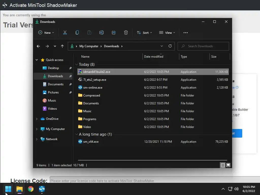Open the See more ellipsis menu

tap(186, 33)
